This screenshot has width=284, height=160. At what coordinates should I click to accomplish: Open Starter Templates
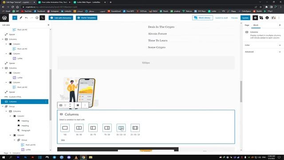pyautogui.click(x=87, y=18)
